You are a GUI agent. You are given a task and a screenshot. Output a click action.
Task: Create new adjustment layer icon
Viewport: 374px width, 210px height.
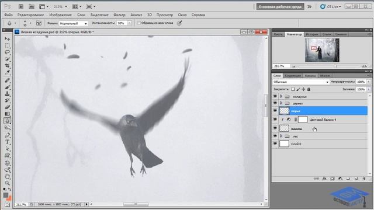pyautogui.click(x=340, y=178)
